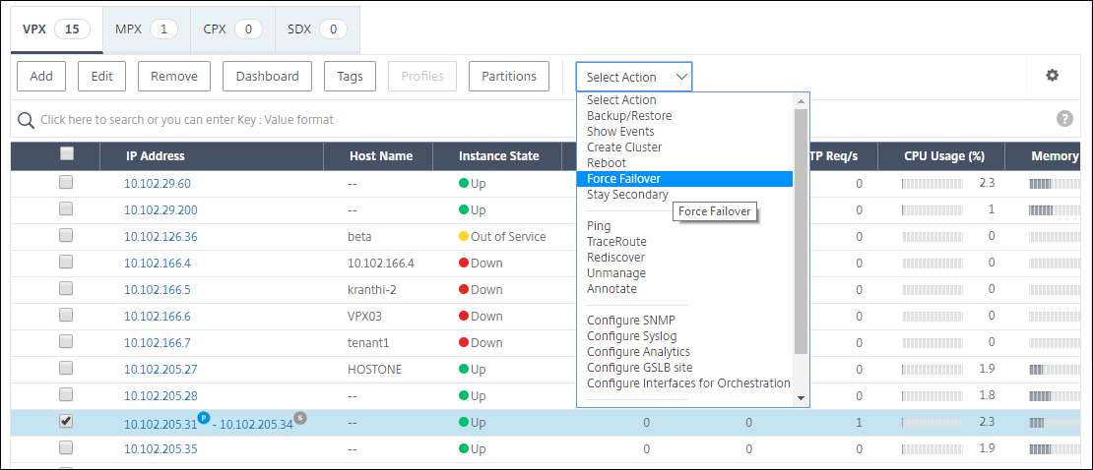This screenshot has height=470, width=1093.
Task: Click CPU usage bar for 10.102.29.60
Action: tap(933, 184)
